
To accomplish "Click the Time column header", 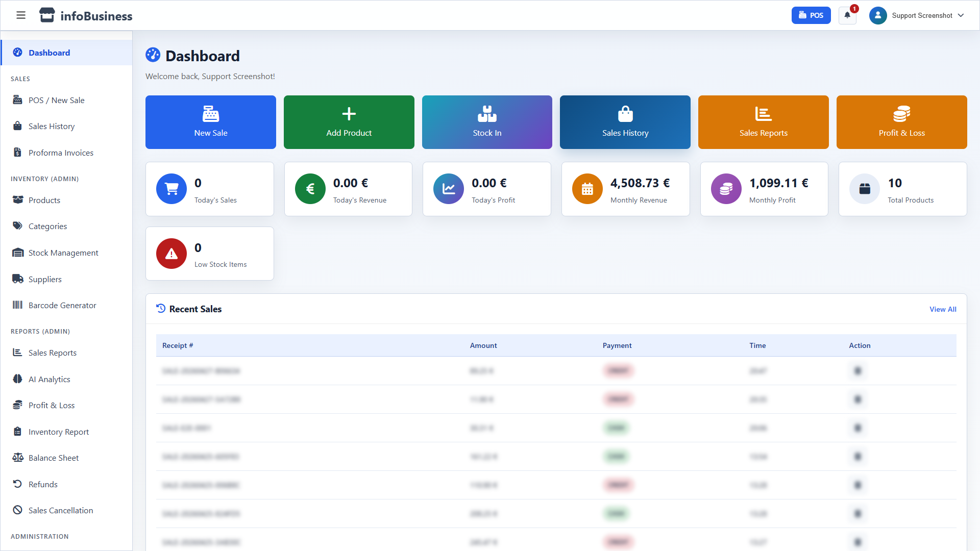I will click(757, 345).
